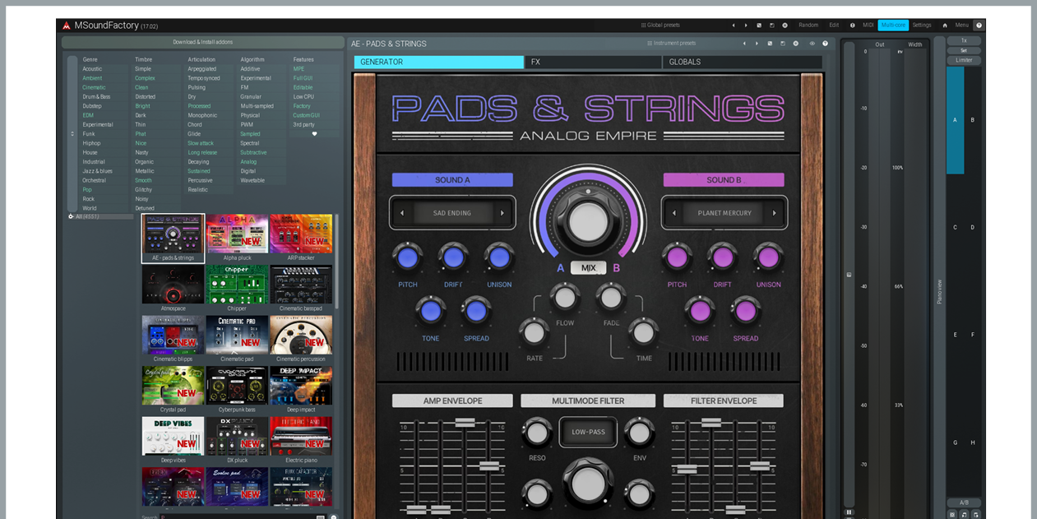Load the next global preset arrow
Viewport: 1037px width, 519px height.
[746, 25]
